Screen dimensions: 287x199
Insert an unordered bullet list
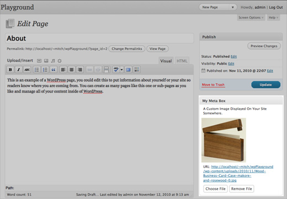(x=37, y=69)
